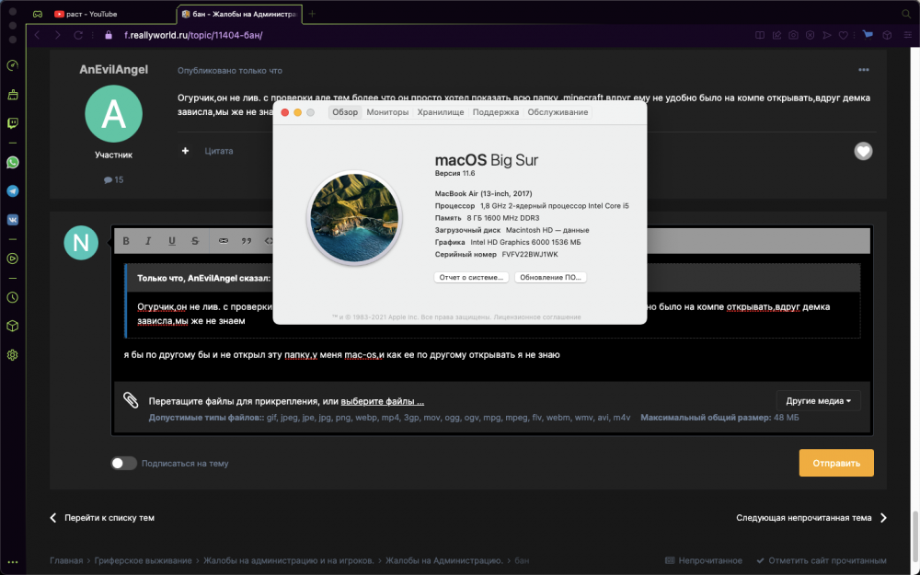Apply strikethrough formatting in the editor
Screen dimensions: 920x575
pos(195,240)
